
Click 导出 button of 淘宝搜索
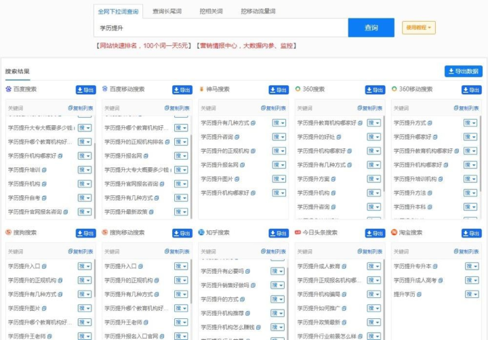click(472, 233)
